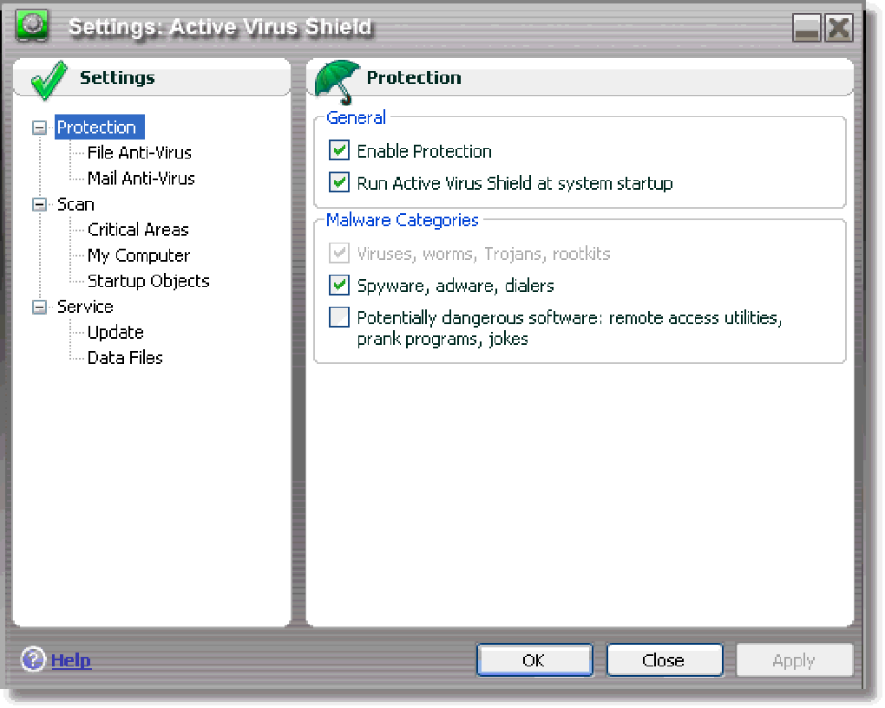The image size is (885, 708).
Task: Collapse the Service tree node
Action: (x=39, y=308)
